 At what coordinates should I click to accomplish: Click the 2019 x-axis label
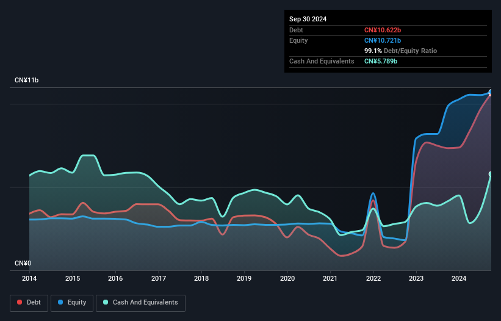point(244,278)
